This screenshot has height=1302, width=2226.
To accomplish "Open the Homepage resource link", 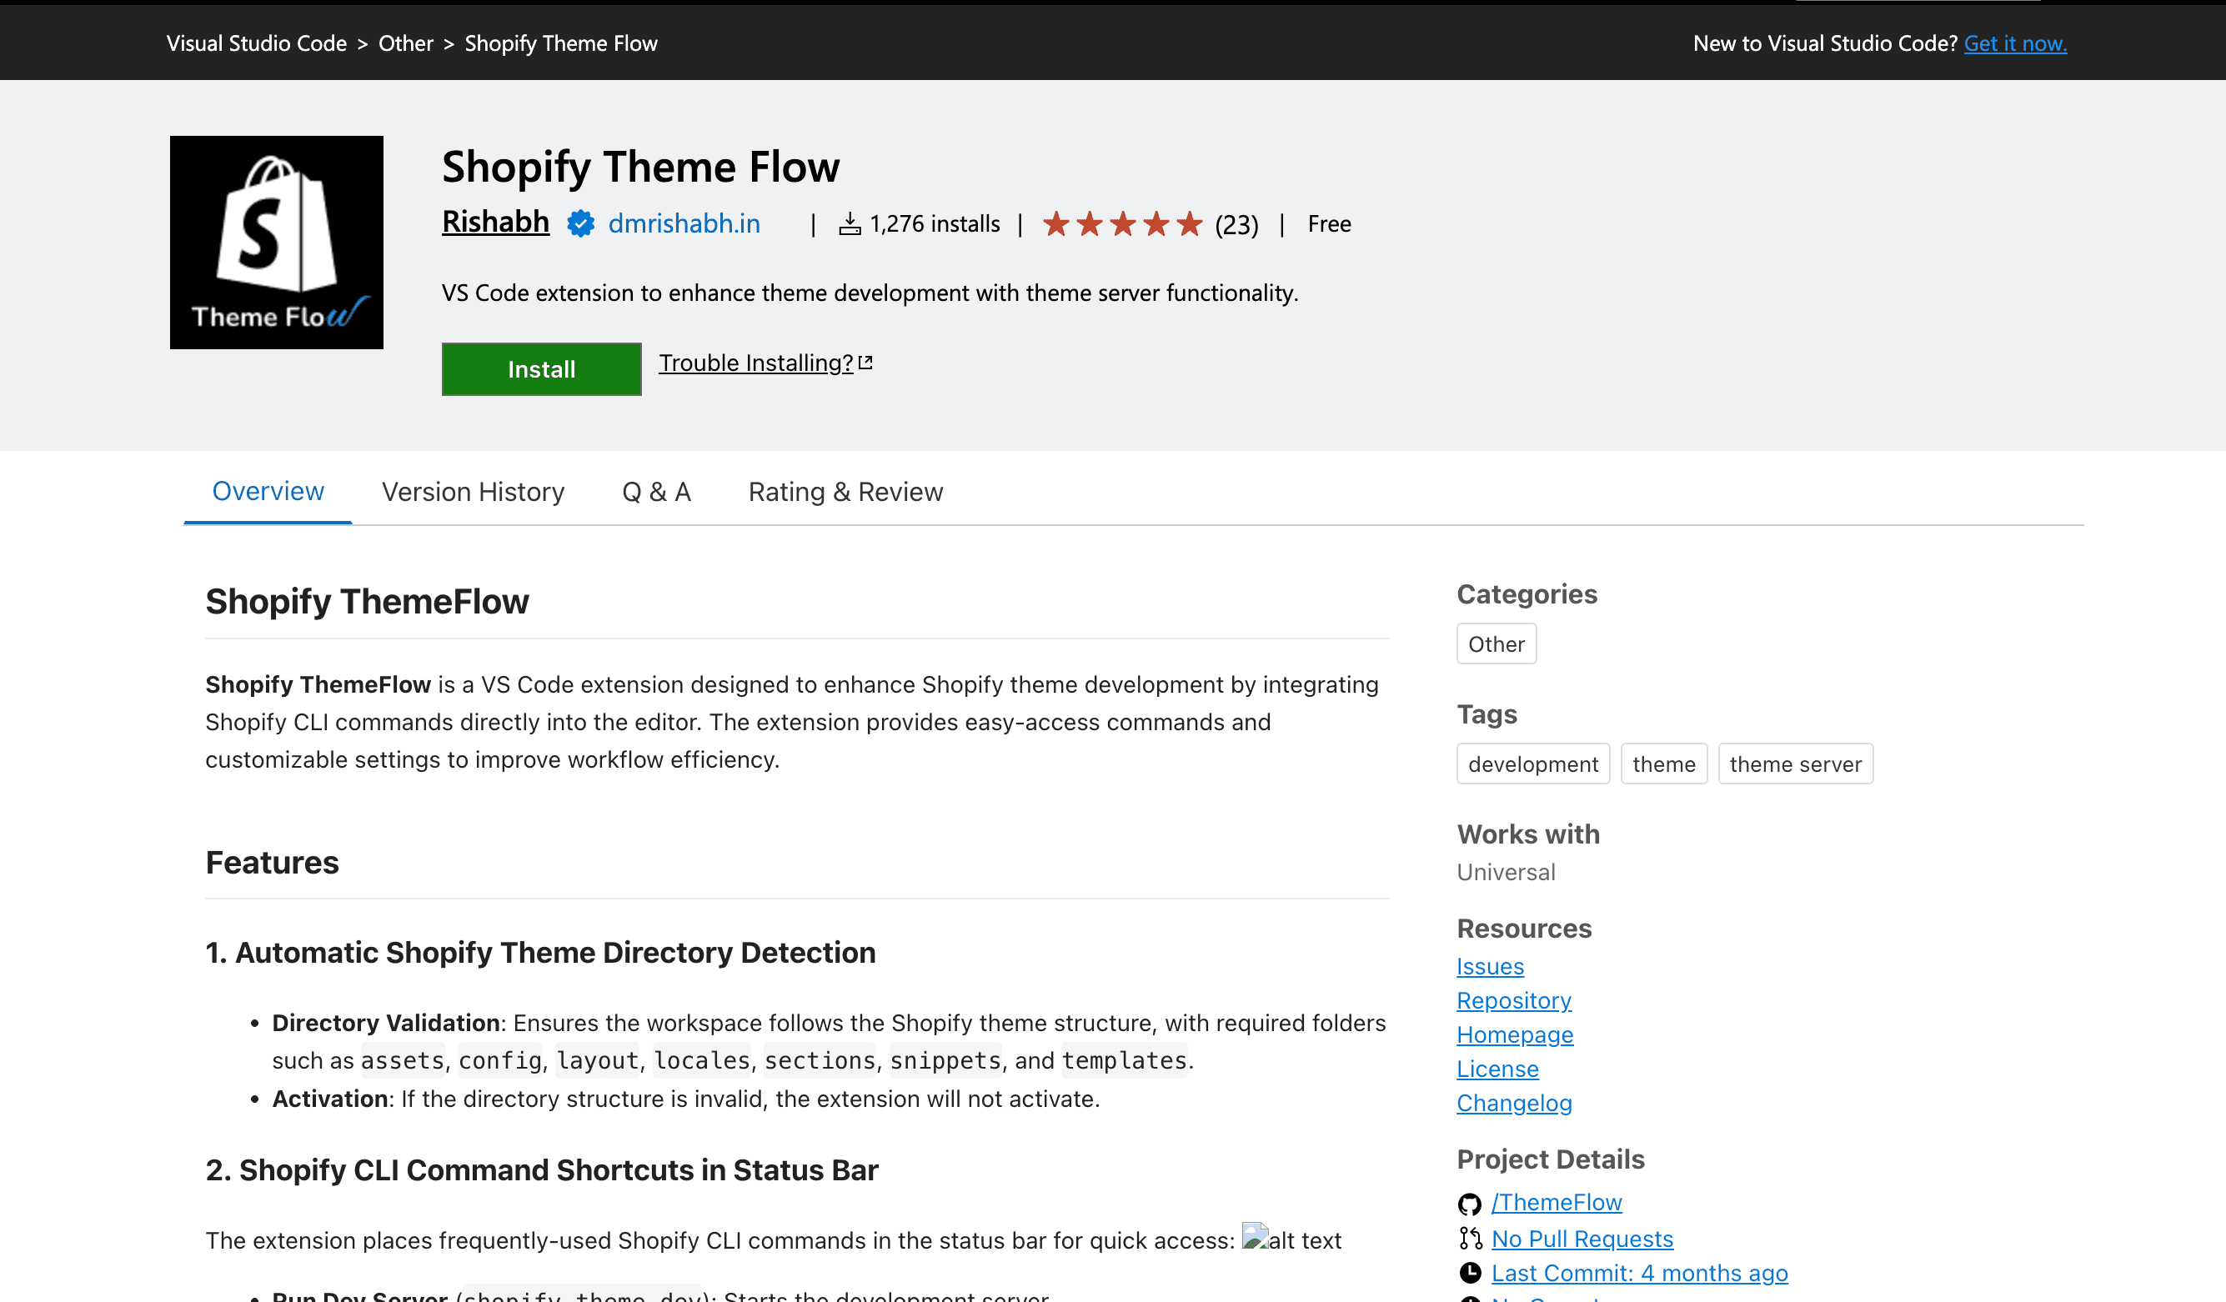I will click(1515, 1034).
